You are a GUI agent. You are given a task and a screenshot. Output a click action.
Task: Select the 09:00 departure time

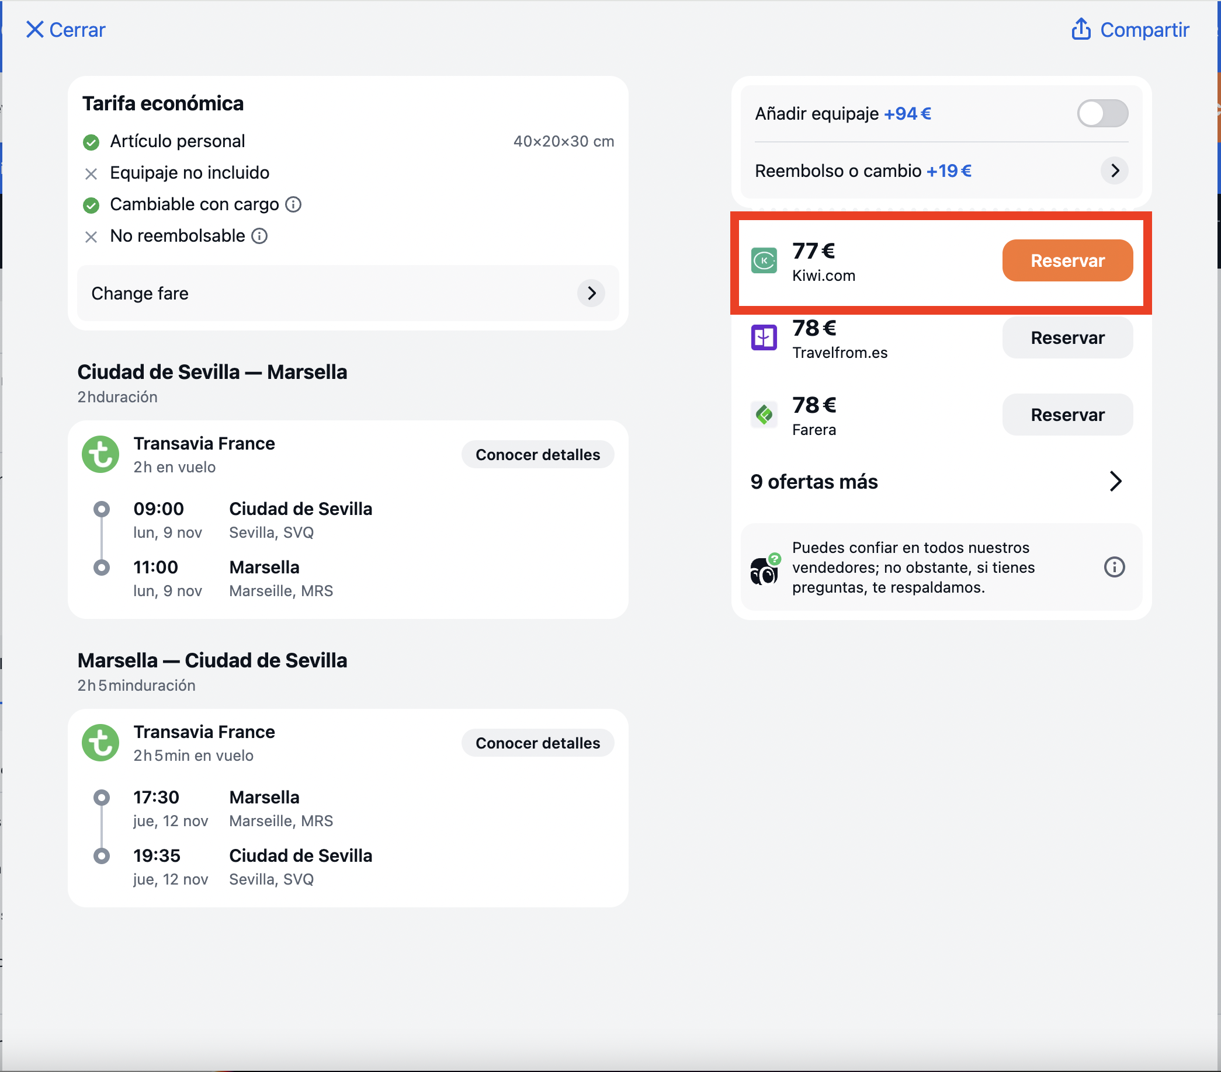(x=158, y=509)
